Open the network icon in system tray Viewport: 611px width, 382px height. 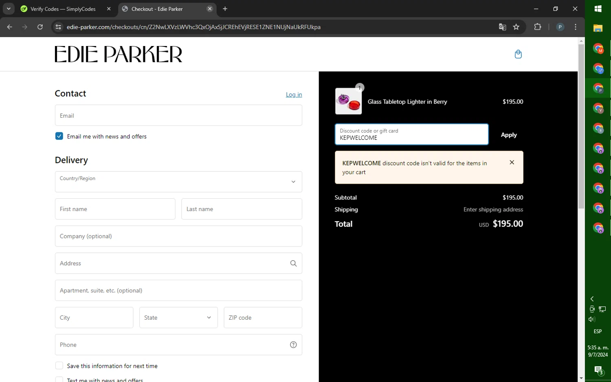pos(602,309)
